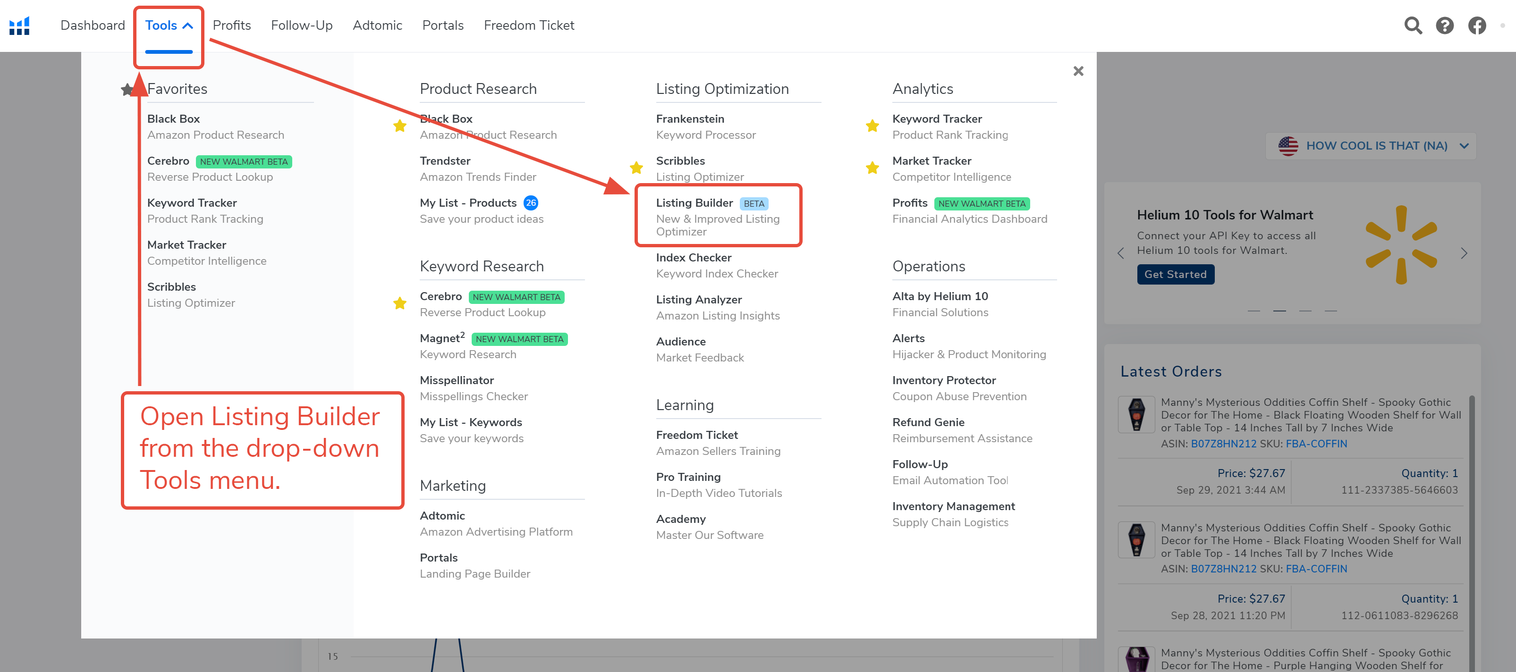Toggle Market Tracker favorite star in Analytics

pos(872,168)
